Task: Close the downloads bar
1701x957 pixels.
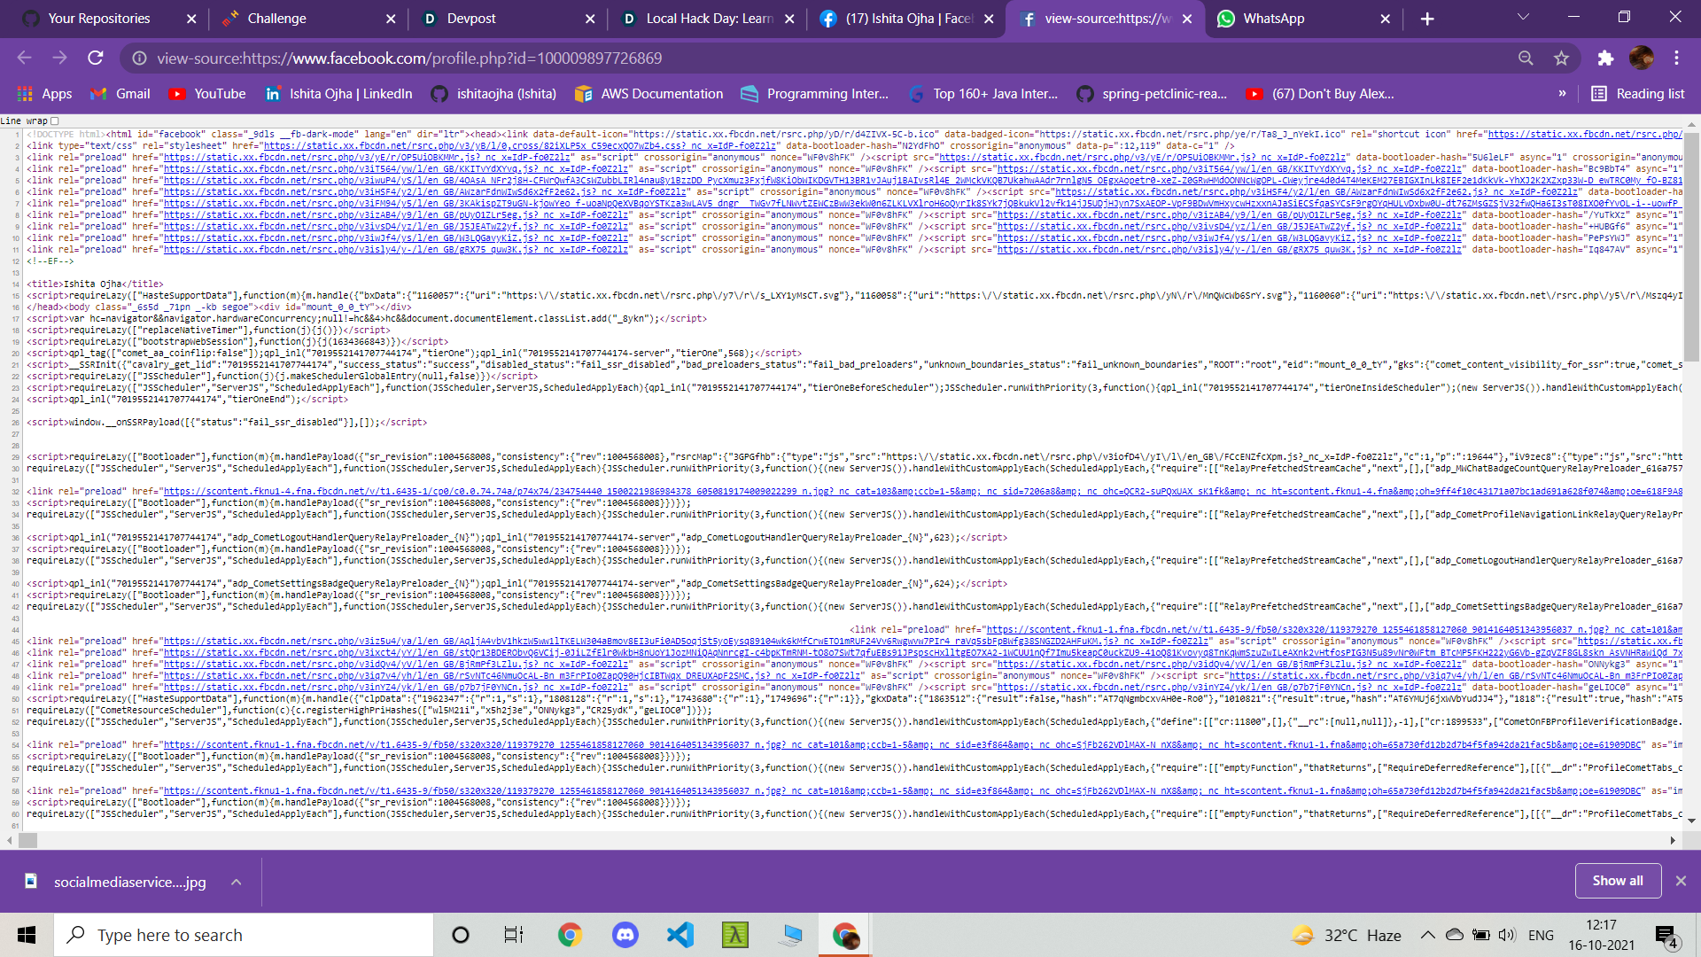Action: point(1681,881)
